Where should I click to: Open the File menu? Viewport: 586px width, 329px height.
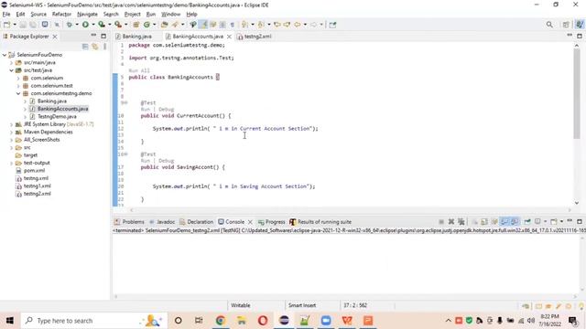(6, 15)
